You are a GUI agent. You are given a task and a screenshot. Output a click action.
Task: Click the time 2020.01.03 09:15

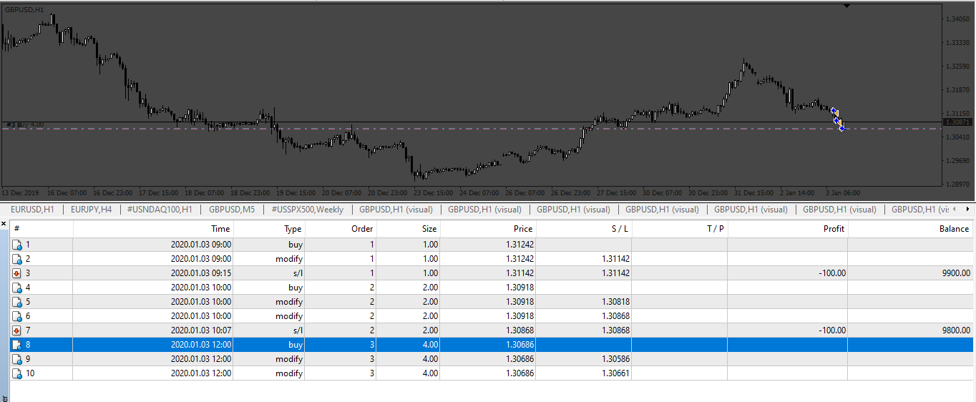[x=200, y=273]
